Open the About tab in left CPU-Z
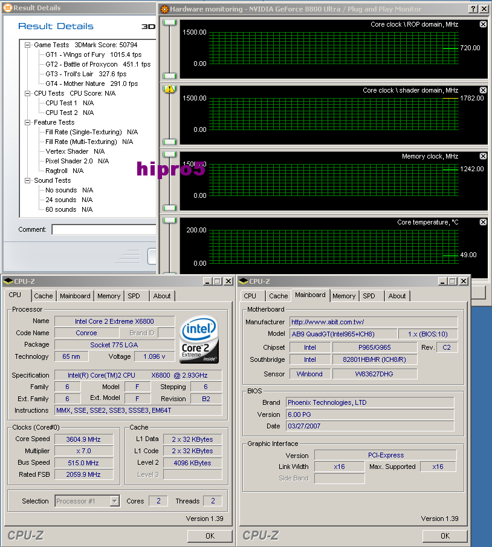Screen dimensions: 492x547 (x=162, y=296)
